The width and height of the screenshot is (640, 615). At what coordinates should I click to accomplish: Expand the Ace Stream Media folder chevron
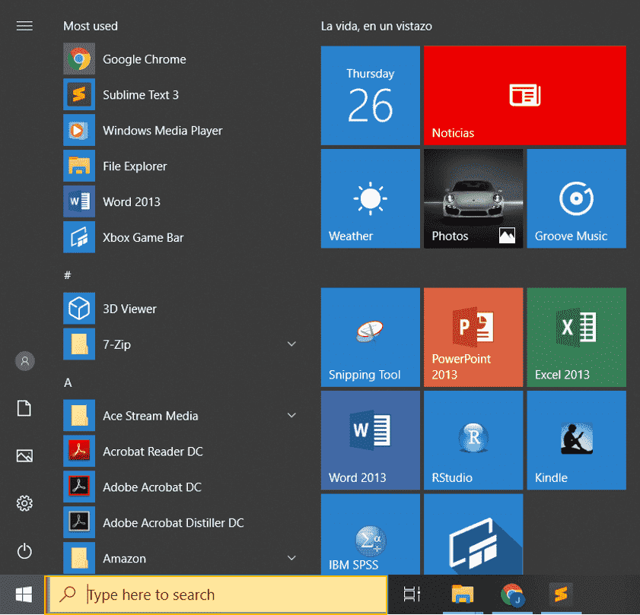pos(291,416)
